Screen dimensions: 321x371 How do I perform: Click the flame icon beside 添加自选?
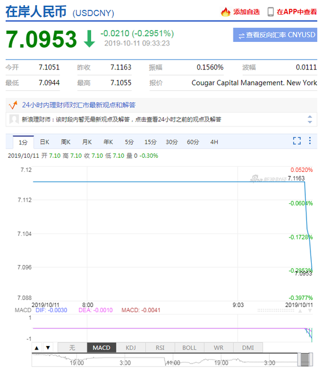click(x=225, y=12)
